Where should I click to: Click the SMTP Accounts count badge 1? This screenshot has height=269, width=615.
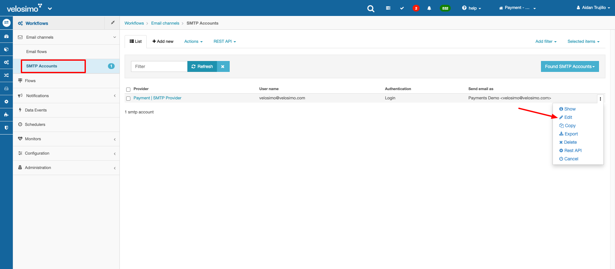[x=111, y=66]
